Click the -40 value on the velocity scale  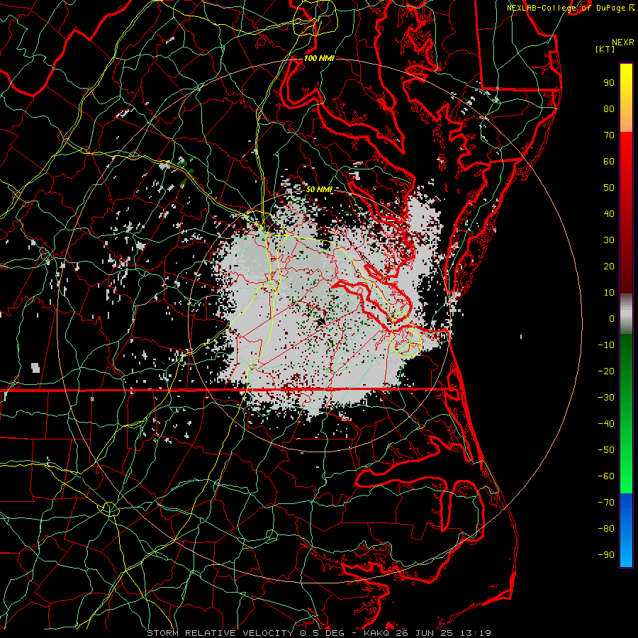tap(606, 424)
